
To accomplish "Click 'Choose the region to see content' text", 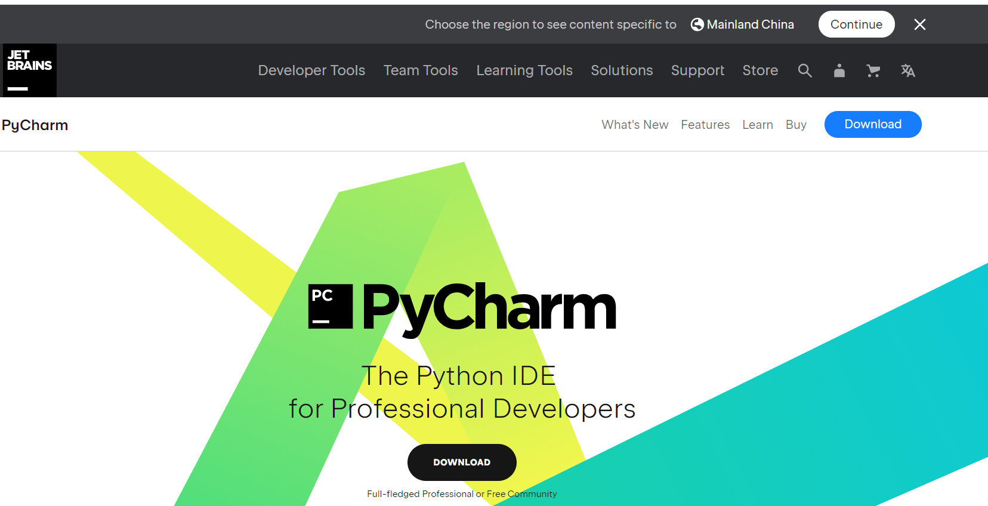I will pos(551,24).
